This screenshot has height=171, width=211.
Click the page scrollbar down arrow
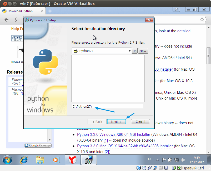[x=209, y=152]
